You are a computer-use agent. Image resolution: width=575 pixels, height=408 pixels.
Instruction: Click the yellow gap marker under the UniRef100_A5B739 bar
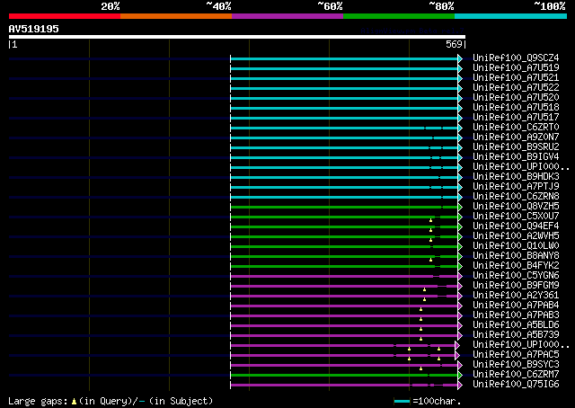tap(421, 339)
